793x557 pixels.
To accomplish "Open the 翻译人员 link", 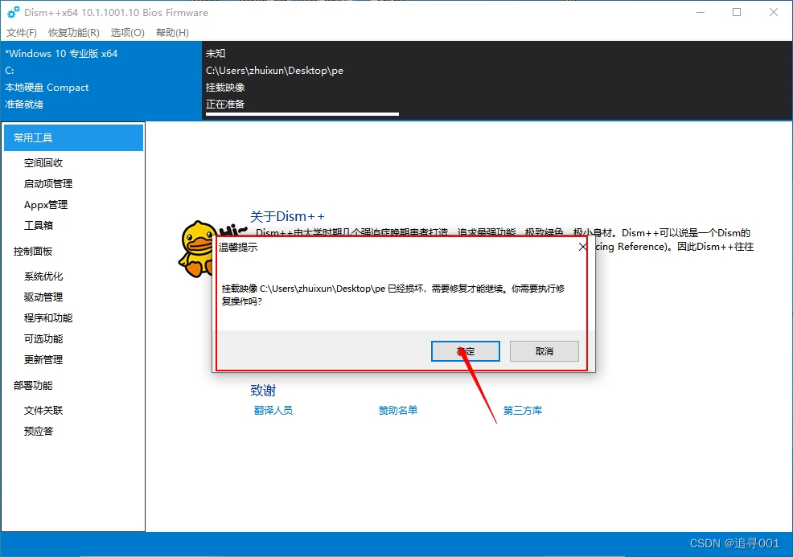I will [273, 411].
